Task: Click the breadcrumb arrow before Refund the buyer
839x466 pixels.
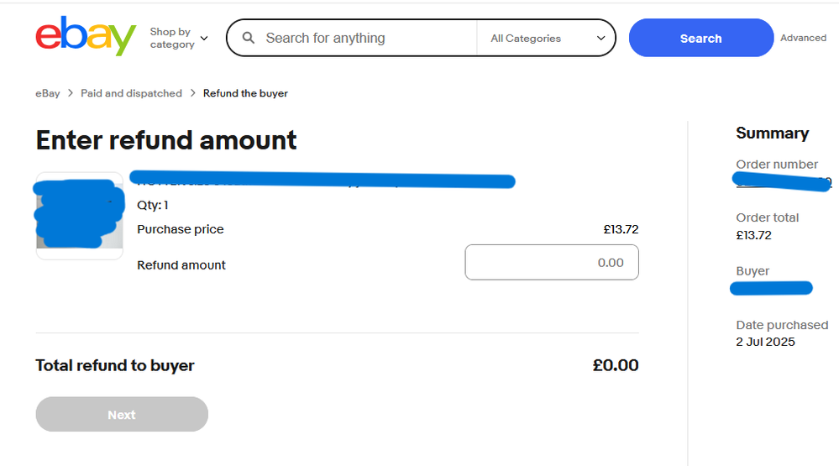Action: 192,93
